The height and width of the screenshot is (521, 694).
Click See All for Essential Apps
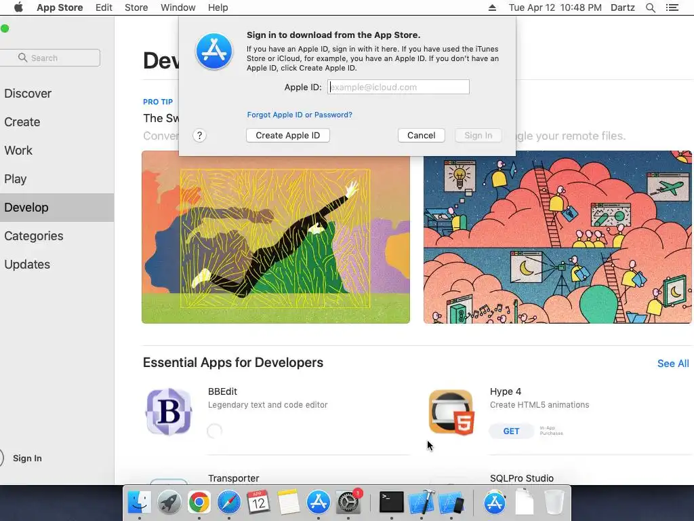pyautogui.click(x=673, y=364)
